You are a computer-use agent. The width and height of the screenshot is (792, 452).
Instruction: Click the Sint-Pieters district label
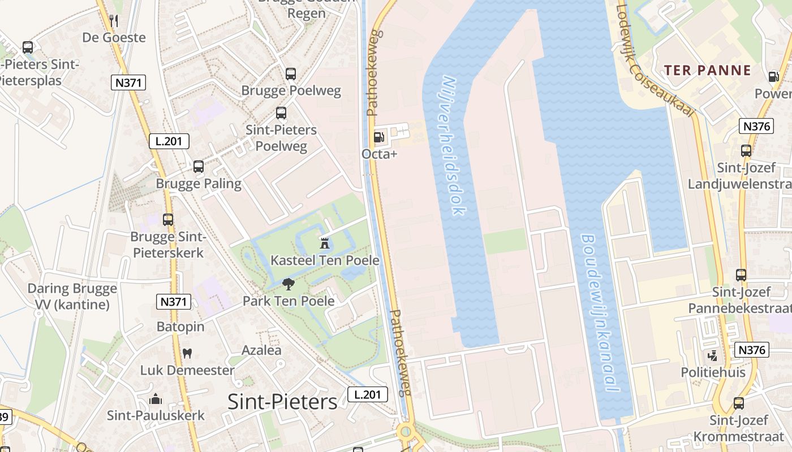282,402
